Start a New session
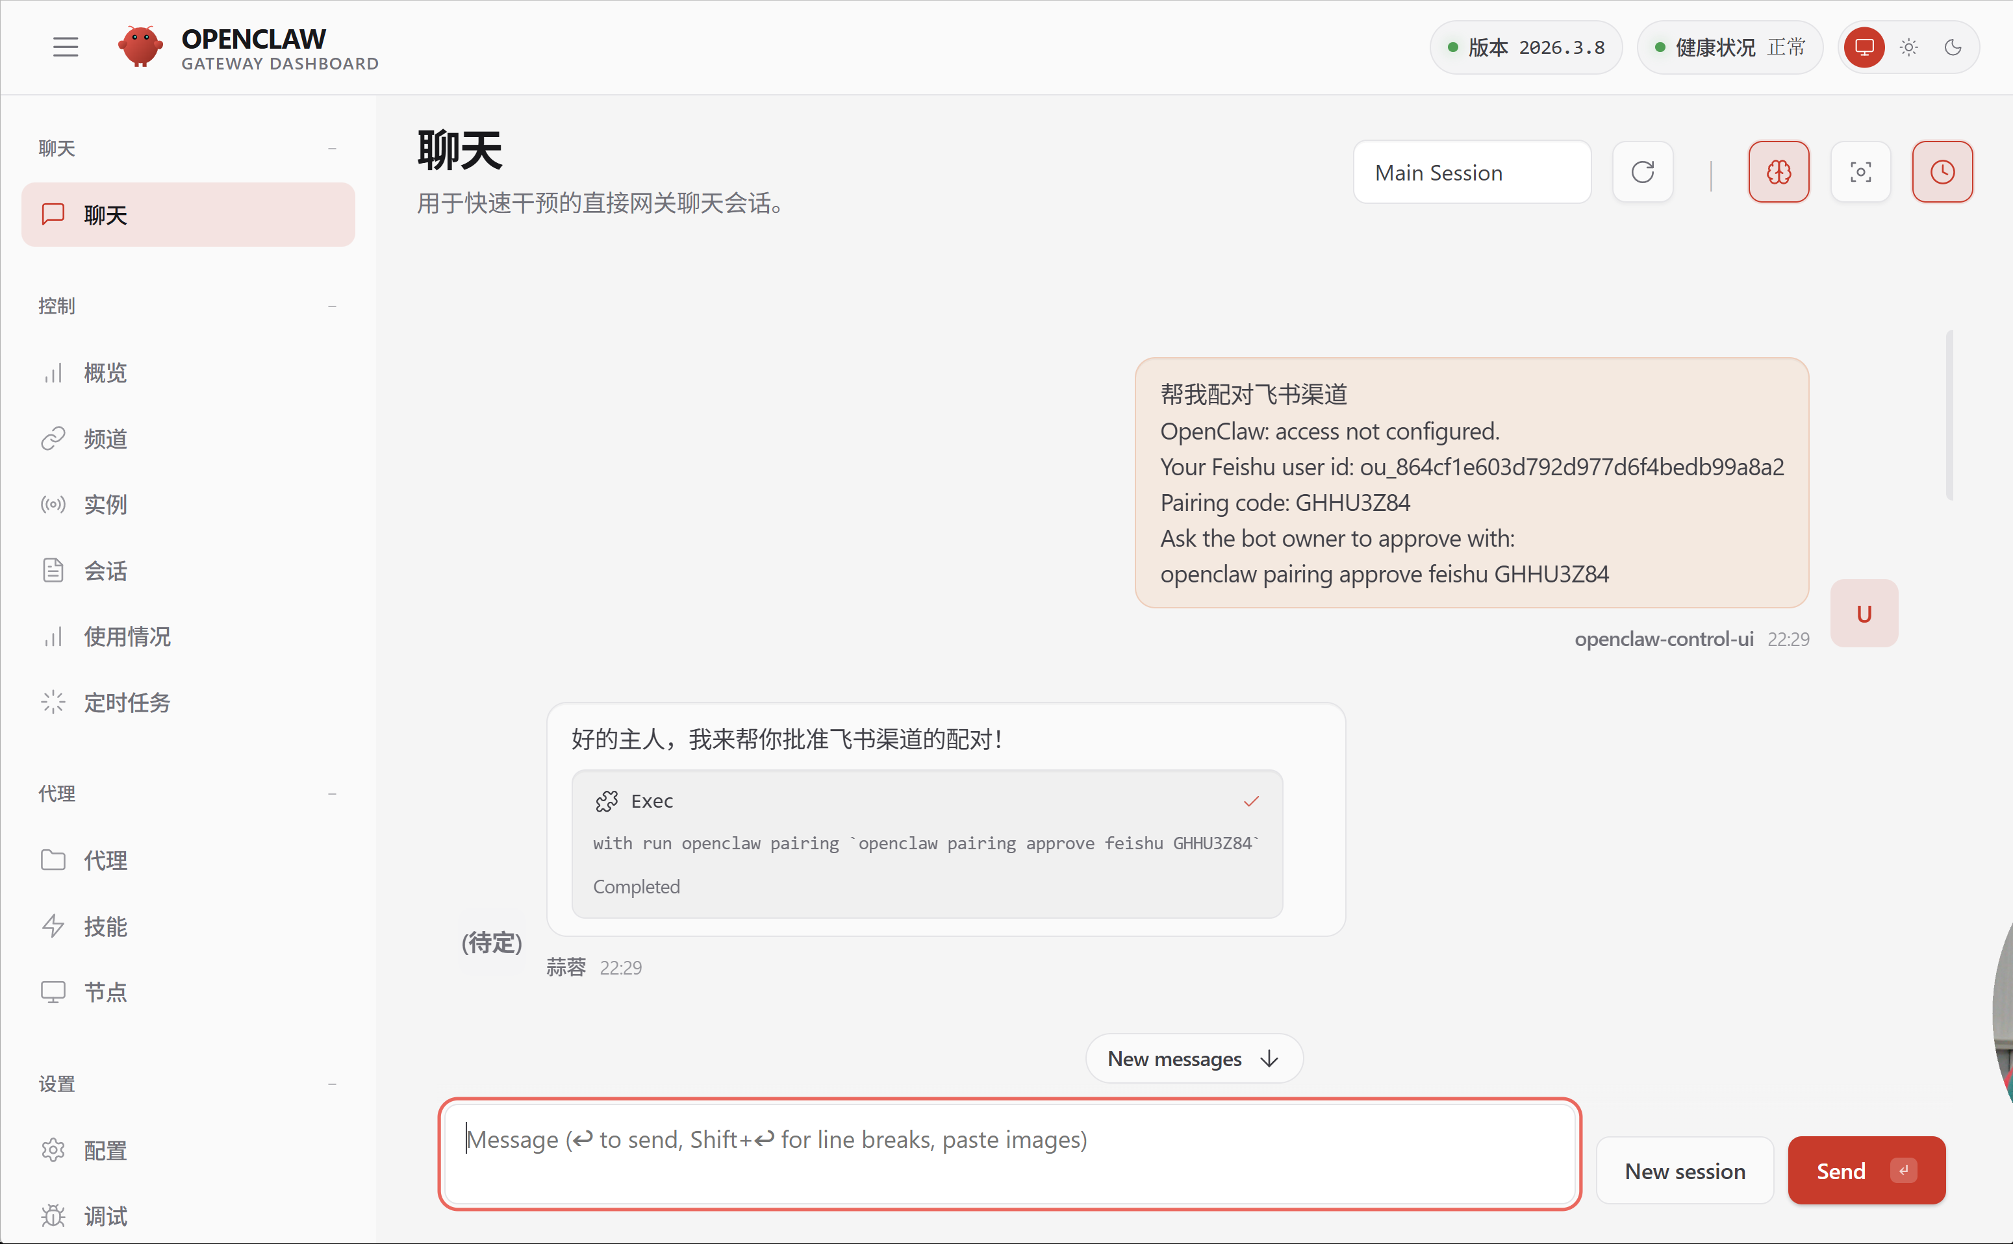Image resolution: width=2013 pixels, height=1244 pixels. 1684,1170
